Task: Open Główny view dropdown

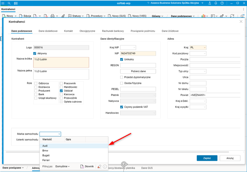Action: click(158, 16)
